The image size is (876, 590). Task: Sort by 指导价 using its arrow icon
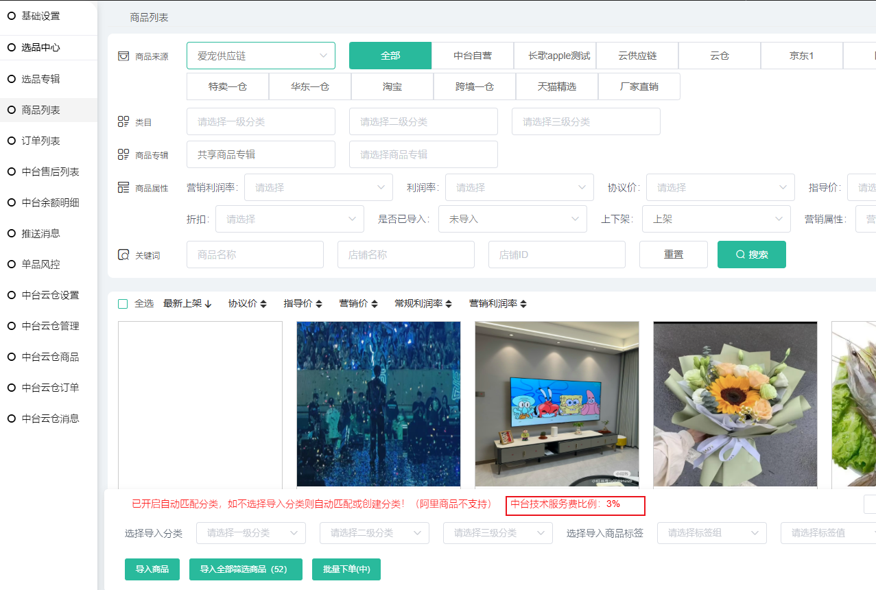(318, 304)
